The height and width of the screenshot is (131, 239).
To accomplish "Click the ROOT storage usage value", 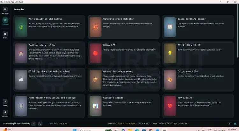I will (x=127, y=124).
